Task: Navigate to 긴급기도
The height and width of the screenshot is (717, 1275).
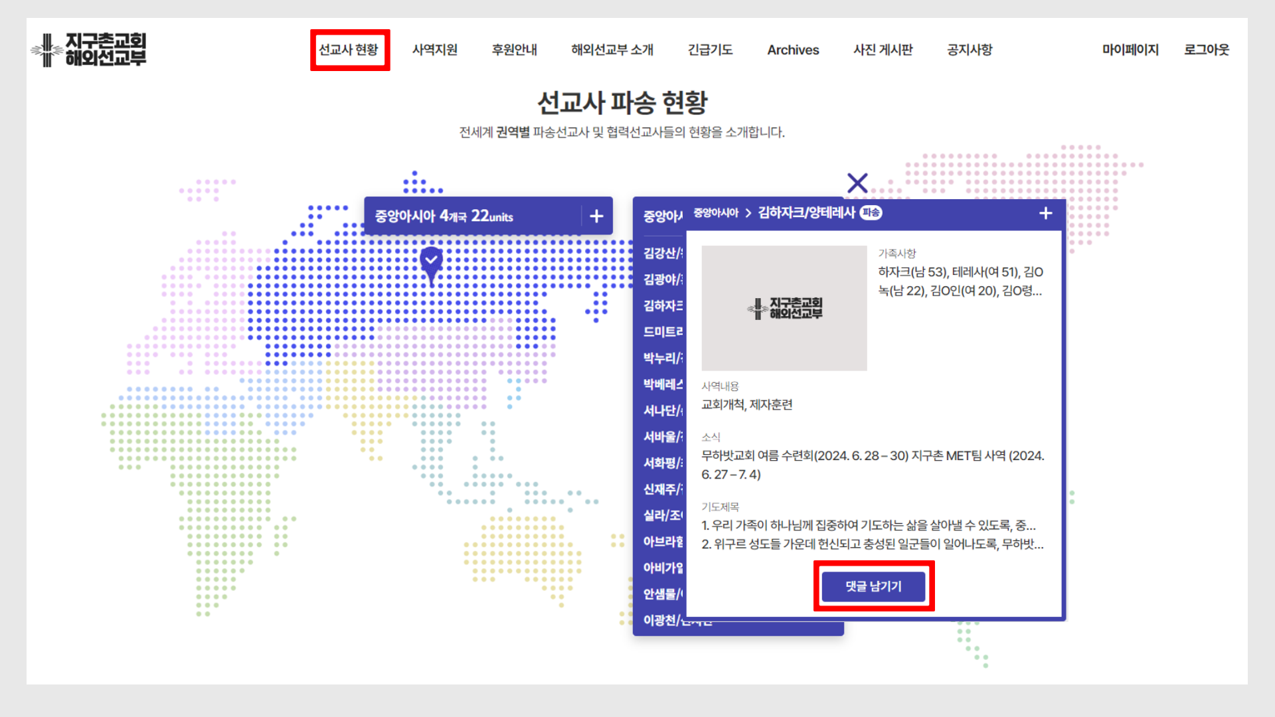Action: coord(710,50)
